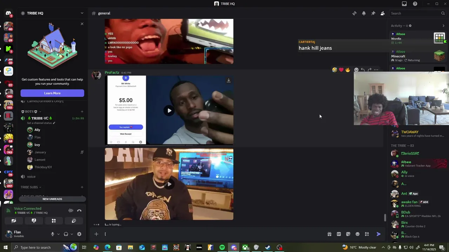Open Task View on taskbar
This screenshot has height=252, width=449.
click(84, 247)
